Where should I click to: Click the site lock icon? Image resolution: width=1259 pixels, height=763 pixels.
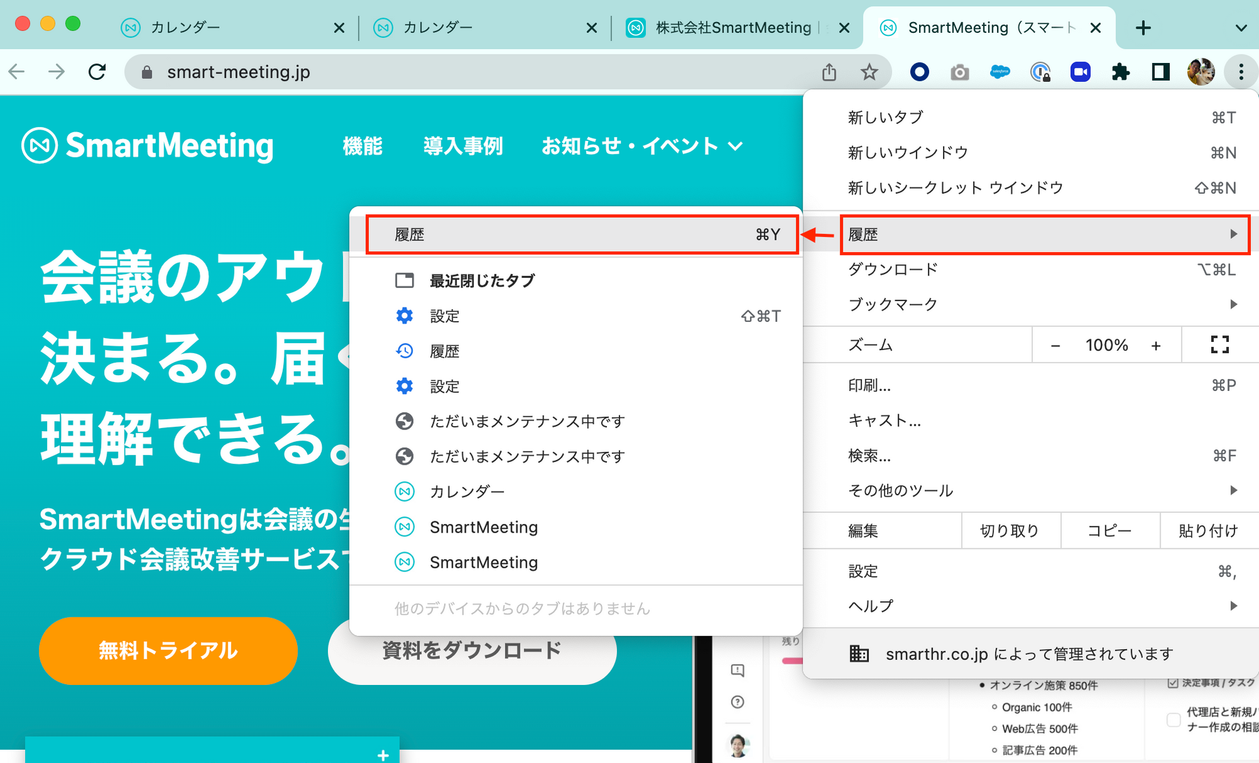(x=147, y=72)
